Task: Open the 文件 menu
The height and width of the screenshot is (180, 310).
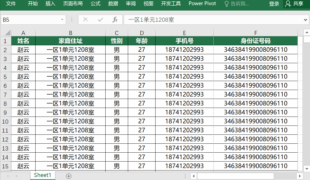Action: 11,4
